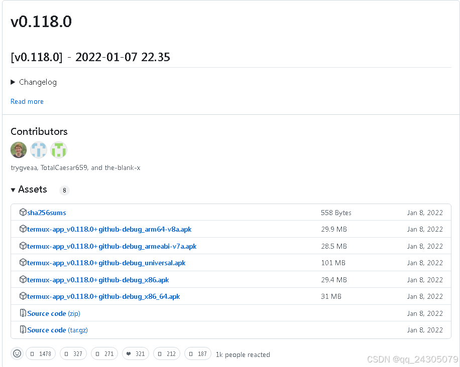Download the armeabi-v7a debug apk

coord(112,246)
